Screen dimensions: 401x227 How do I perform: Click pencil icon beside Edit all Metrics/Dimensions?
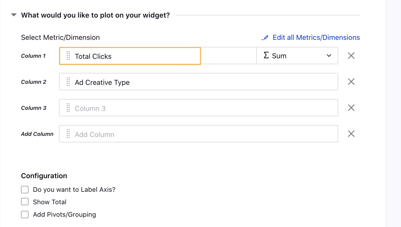coord(265,38)
